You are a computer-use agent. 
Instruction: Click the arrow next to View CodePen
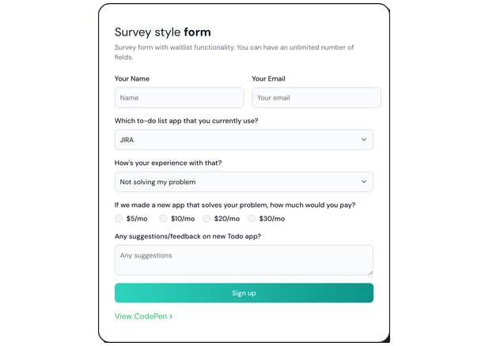click(x=171, y=317)
